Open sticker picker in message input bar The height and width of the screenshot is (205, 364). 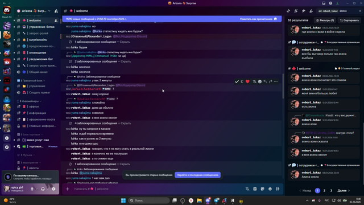[x=262, y=189]
